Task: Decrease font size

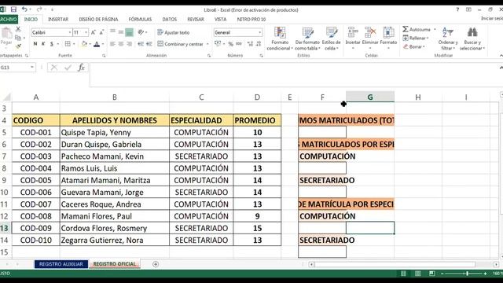Action: click(101, 32)
